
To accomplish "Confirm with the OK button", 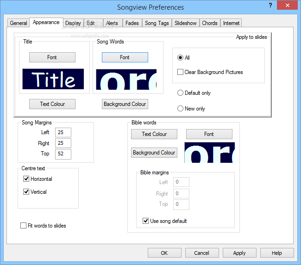I will coord(164,253).
